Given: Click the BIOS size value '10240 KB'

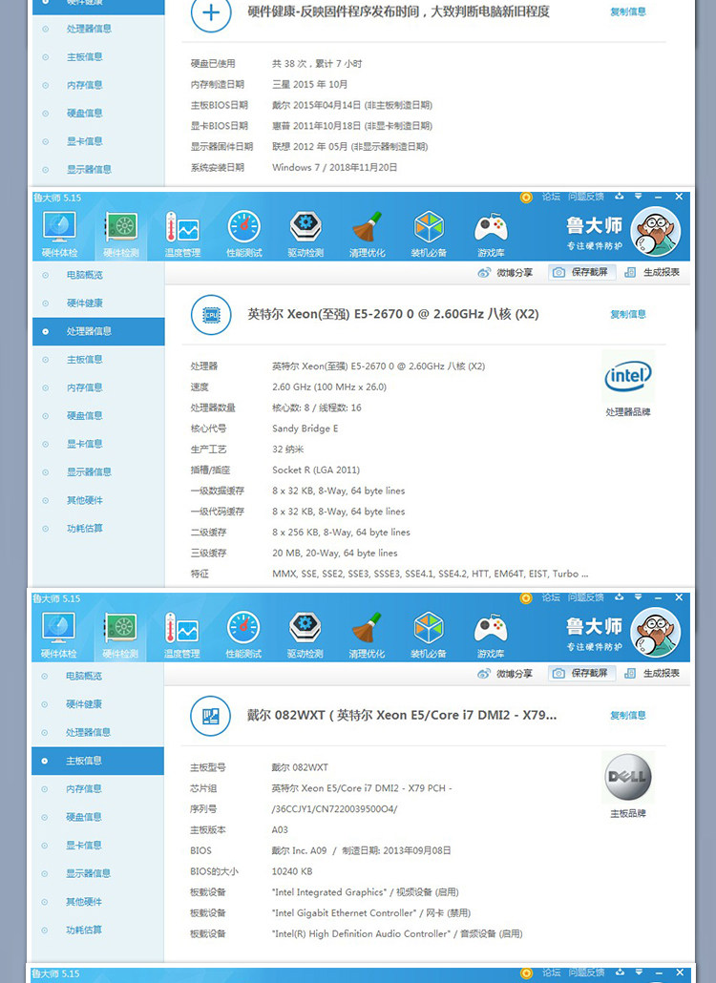Looking at the screenshot, I should point(291,871).
